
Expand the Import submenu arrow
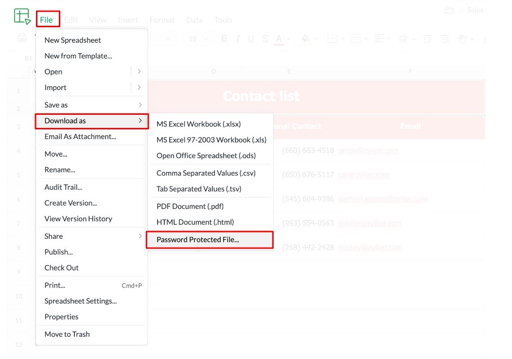coord(139,87)
